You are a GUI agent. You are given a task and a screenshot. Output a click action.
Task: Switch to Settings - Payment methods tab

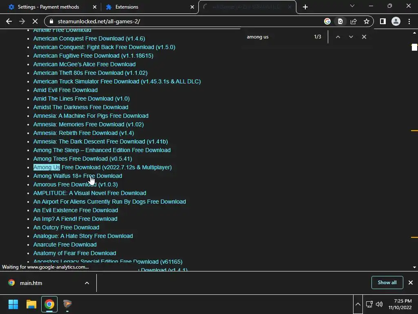click(48, 7)
